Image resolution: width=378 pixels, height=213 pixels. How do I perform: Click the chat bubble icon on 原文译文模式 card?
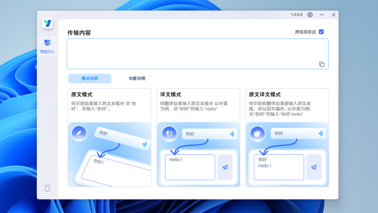coord(257,133)
